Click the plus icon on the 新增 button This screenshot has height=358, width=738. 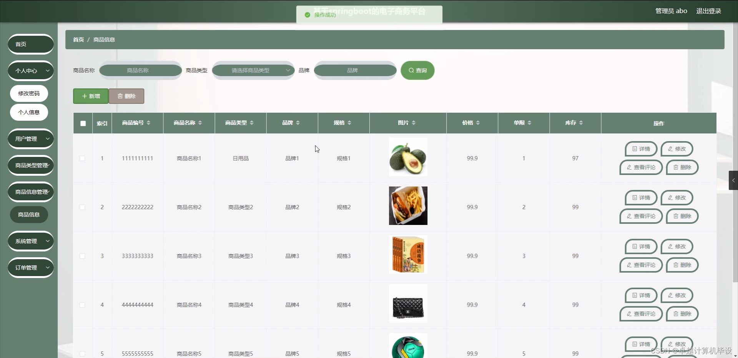point(85,96)
